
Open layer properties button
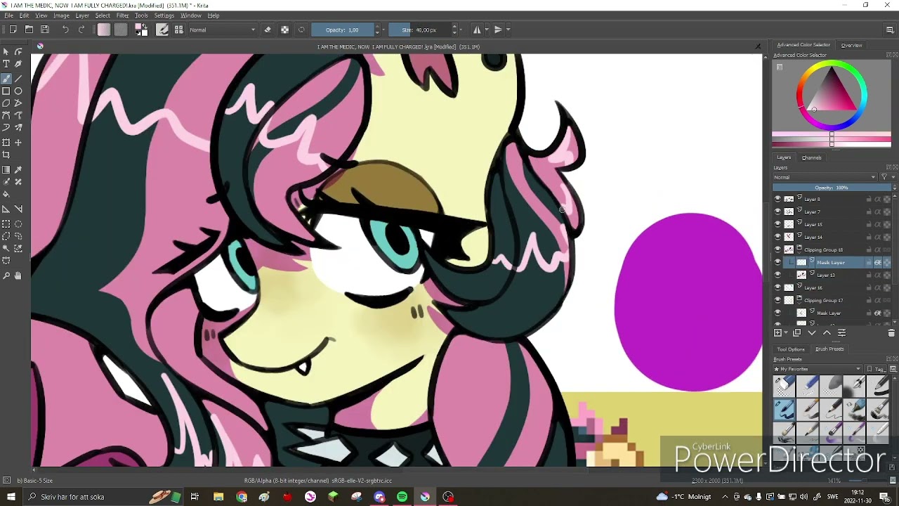coord(842,333)
